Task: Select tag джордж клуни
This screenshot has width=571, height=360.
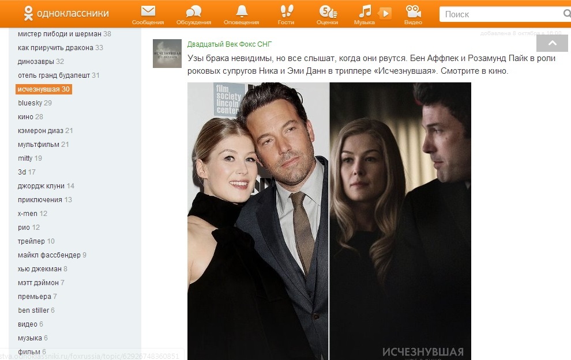Action: [46, 186]
